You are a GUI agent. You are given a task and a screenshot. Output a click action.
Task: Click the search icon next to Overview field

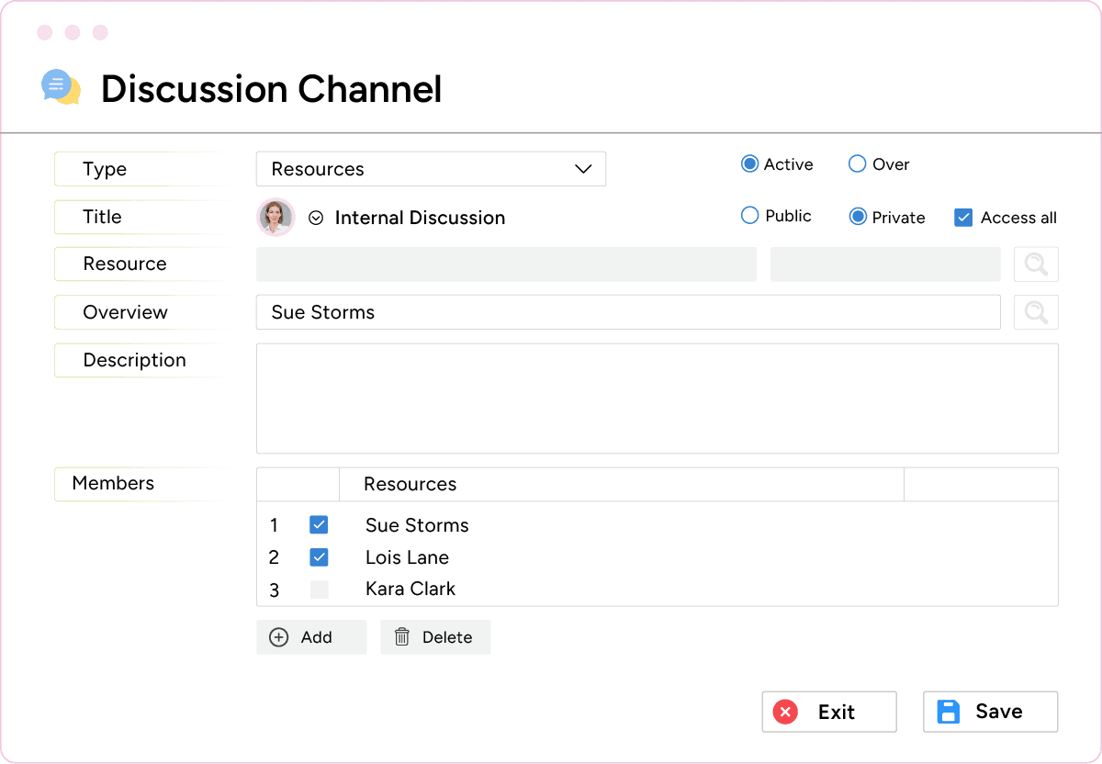point(1036,312)
